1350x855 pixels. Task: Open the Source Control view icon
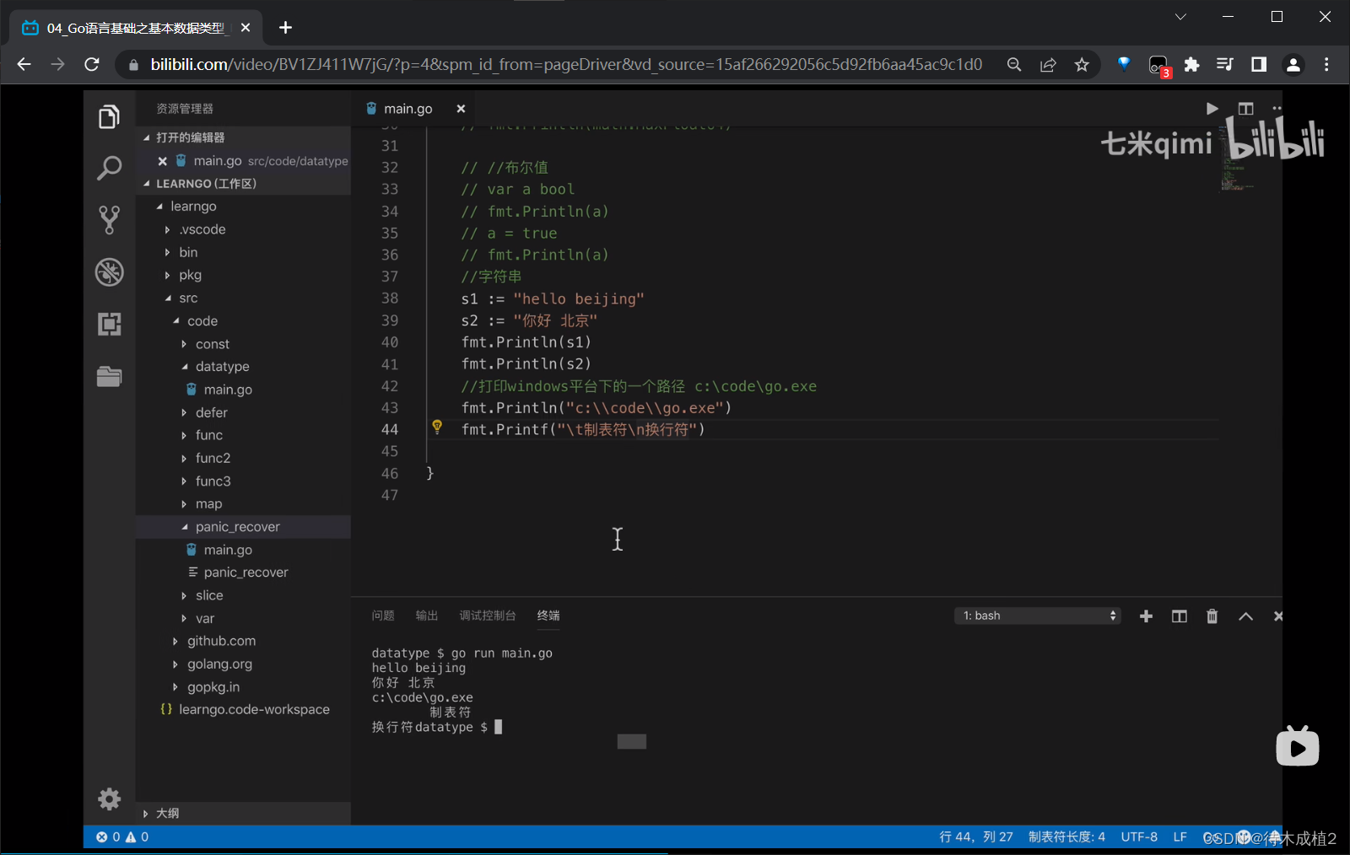(109, 220)
